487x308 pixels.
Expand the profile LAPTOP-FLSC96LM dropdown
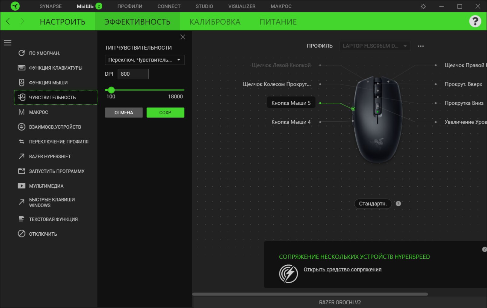click(375, 46)
